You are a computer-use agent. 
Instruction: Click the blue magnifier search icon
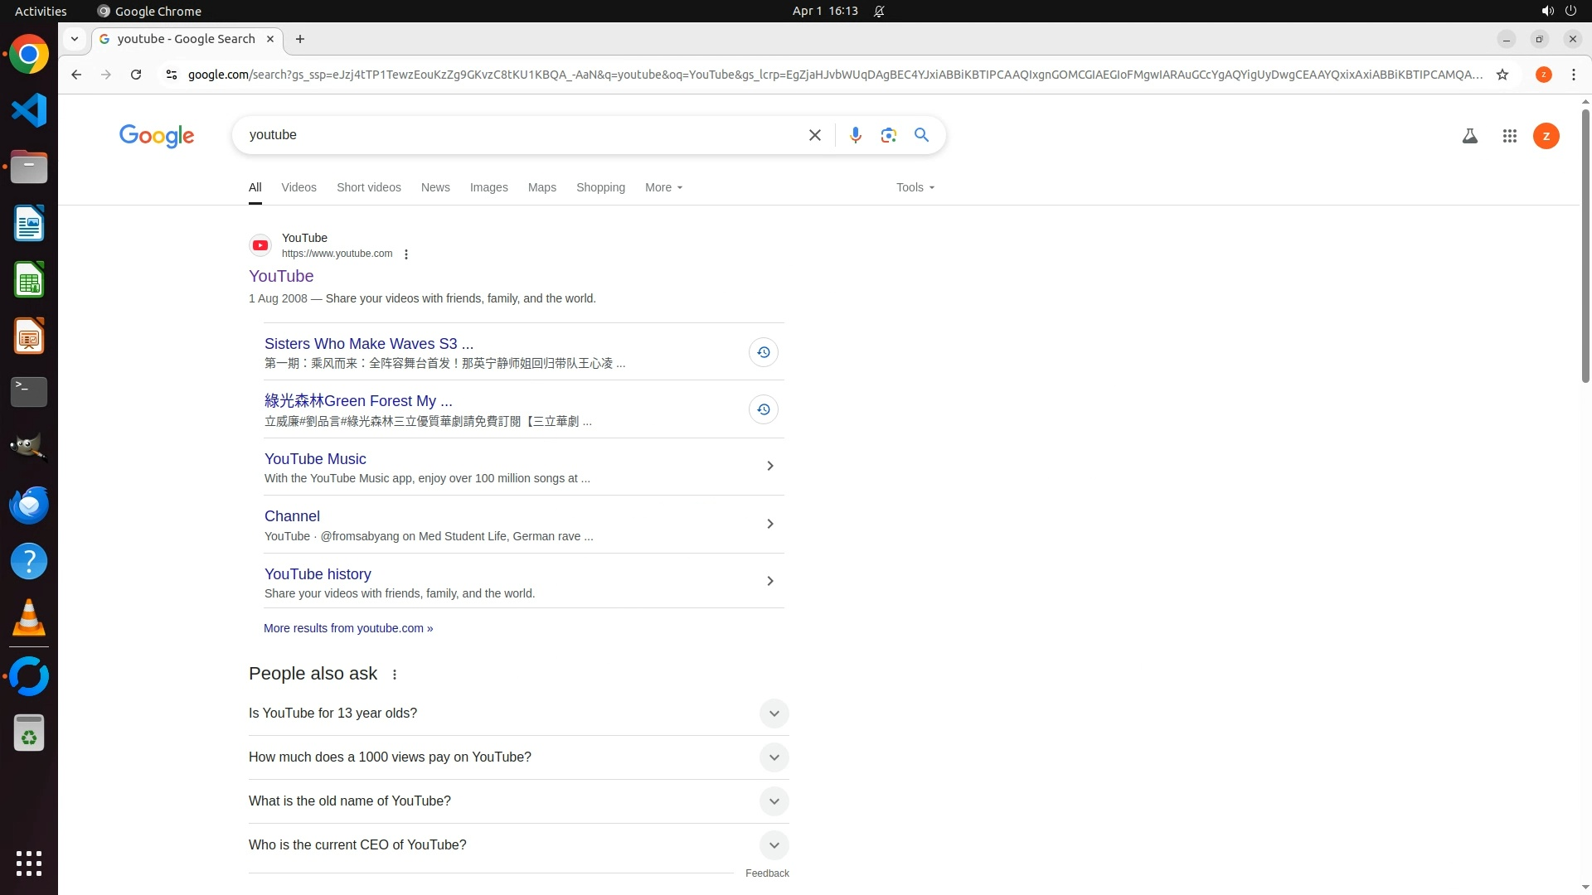(x=921, y=135)
